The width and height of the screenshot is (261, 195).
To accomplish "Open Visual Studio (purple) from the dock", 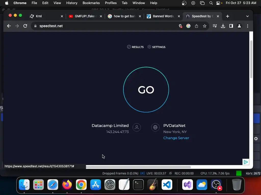I will coord(188,185).
